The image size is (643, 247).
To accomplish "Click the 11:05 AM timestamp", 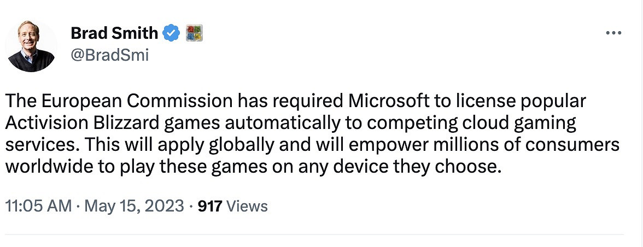I will coord(38,206).
